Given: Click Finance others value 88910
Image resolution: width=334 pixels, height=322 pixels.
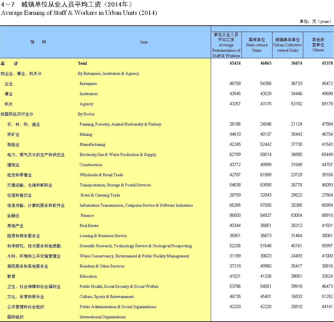Looking at the screenshot, I should 327,215.
